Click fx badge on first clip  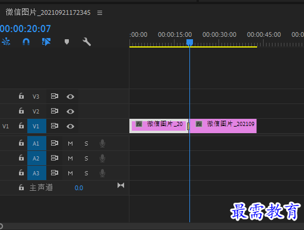(x=139, y=124)
